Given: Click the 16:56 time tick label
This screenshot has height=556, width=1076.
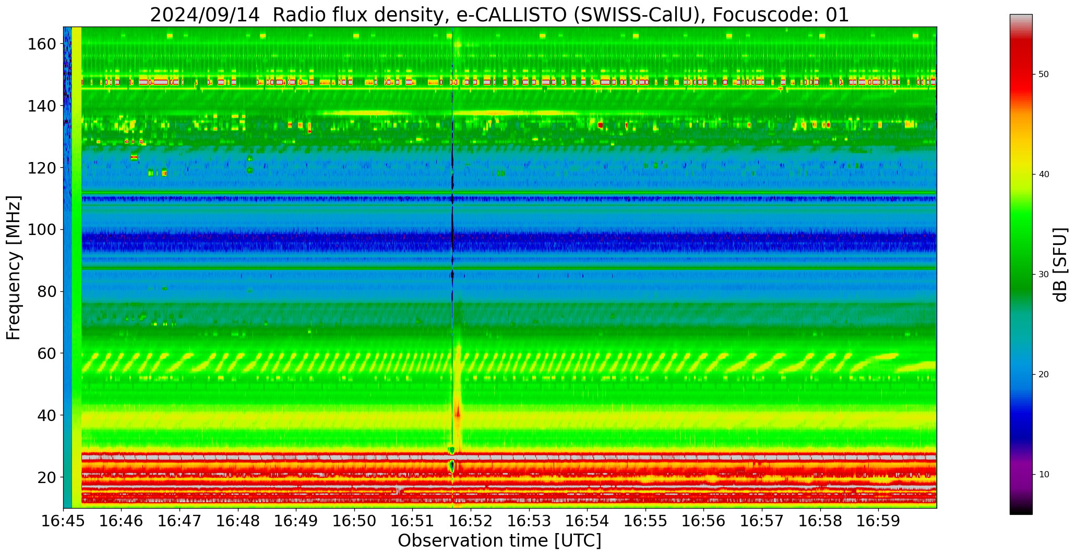Looking at the screenshot, I should [703, 521].
